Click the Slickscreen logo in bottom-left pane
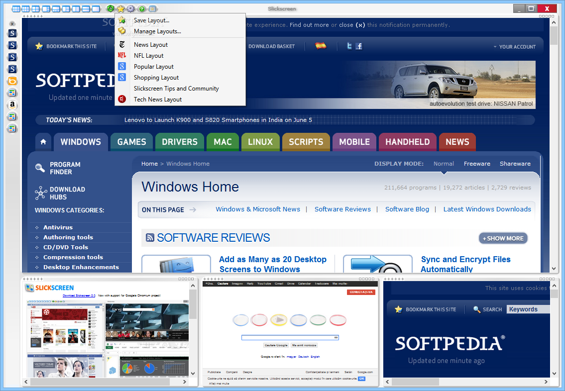Image resolution: width=565 pixels, height=391 pixels. point(49,288)
